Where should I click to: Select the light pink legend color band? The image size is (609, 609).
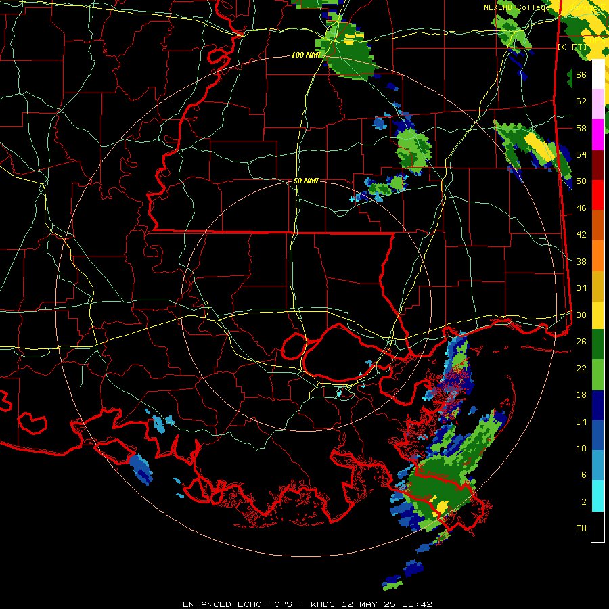point(597,104)
